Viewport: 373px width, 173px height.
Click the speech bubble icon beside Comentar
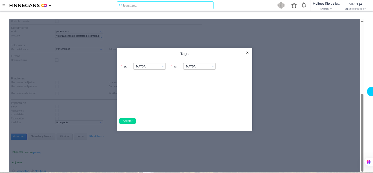(x=14, y=171)
